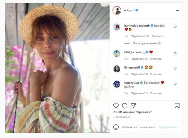
Task: View the 23 001 likes list
Action: [132, 112]
